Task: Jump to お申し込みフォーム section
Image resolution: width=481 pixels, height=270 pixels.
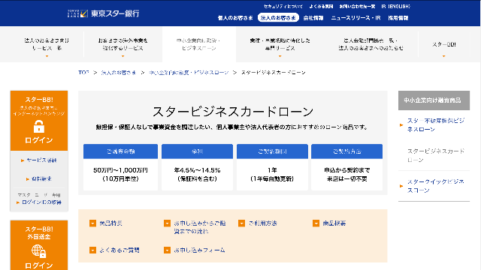Action: point(199,250)
